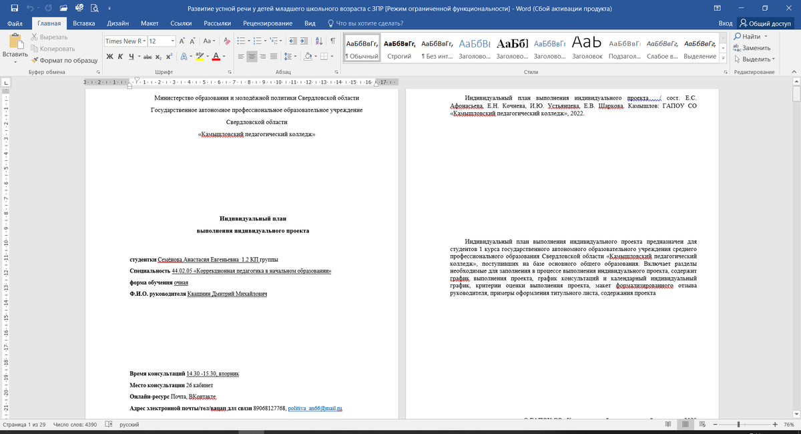Click the zoom in plus button

tap(774, 425)
